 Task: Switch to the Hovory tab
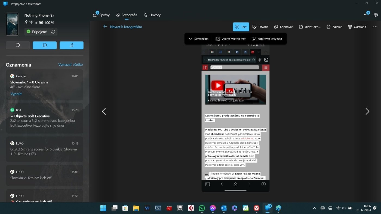(x=152, y=15)
